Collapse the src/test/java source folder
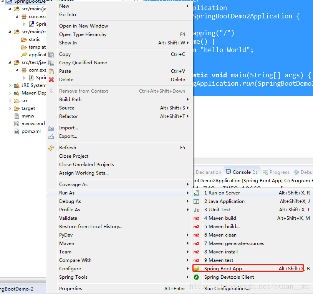313x294 pixels. click(10, 62)
